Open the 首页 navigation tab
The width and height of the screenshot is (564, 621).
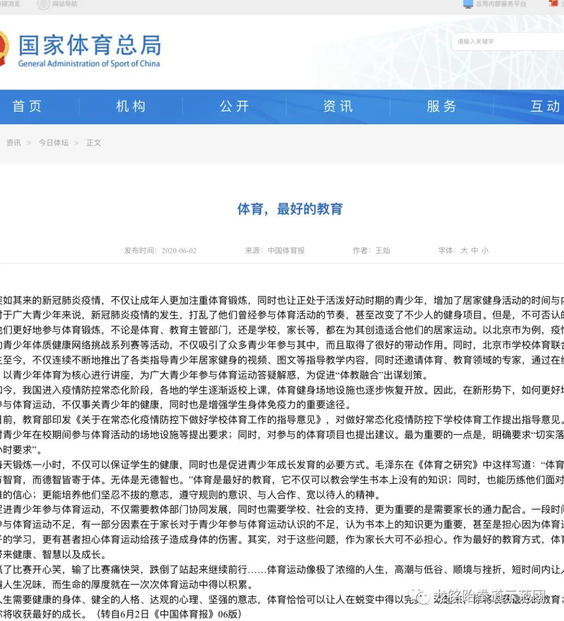[27, 107]
